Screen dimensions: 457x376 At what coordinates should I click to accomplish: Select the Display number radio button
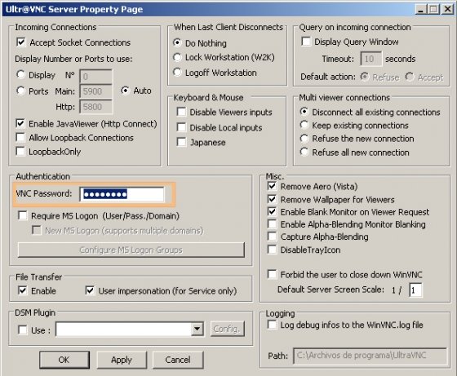20,74
